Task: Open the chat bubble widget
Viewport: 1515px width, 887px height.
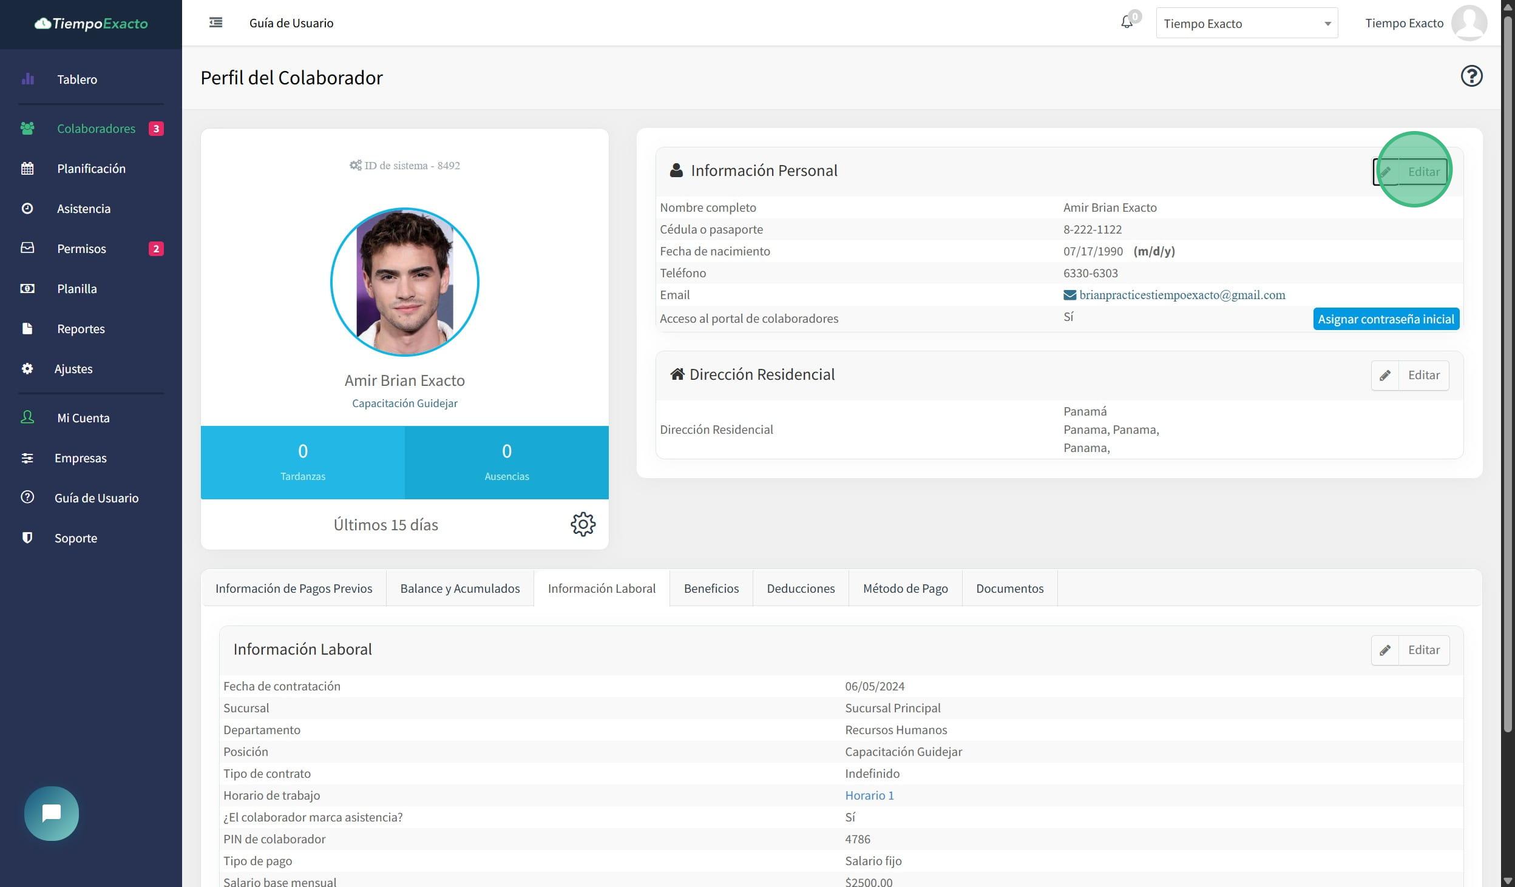Action: pos(52,813)
